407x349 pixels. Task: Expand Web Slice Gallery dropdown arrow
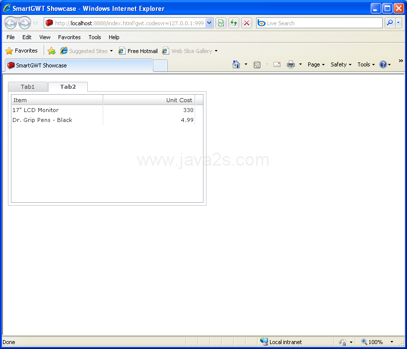pos(216,51)
